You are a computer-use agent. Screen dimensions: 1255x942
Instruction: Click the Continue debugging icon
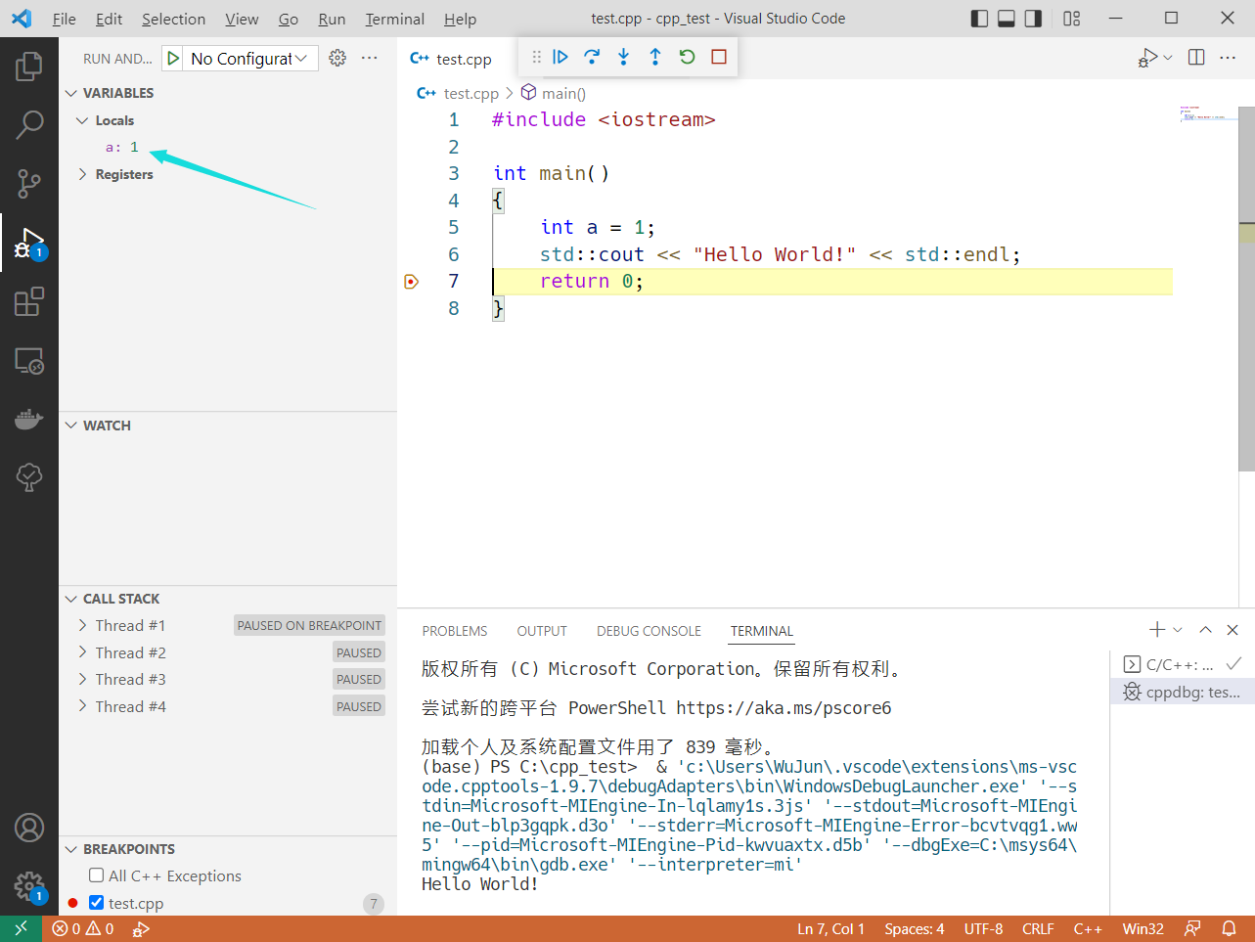[x=560, y=57]
